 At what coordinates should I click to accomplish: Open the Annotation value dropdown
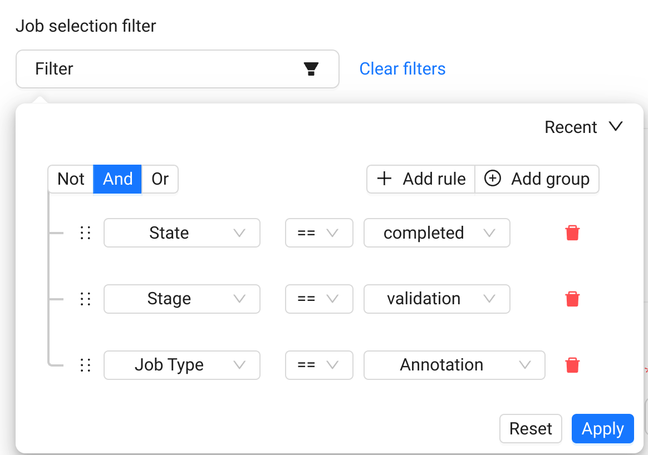(454, 365)
